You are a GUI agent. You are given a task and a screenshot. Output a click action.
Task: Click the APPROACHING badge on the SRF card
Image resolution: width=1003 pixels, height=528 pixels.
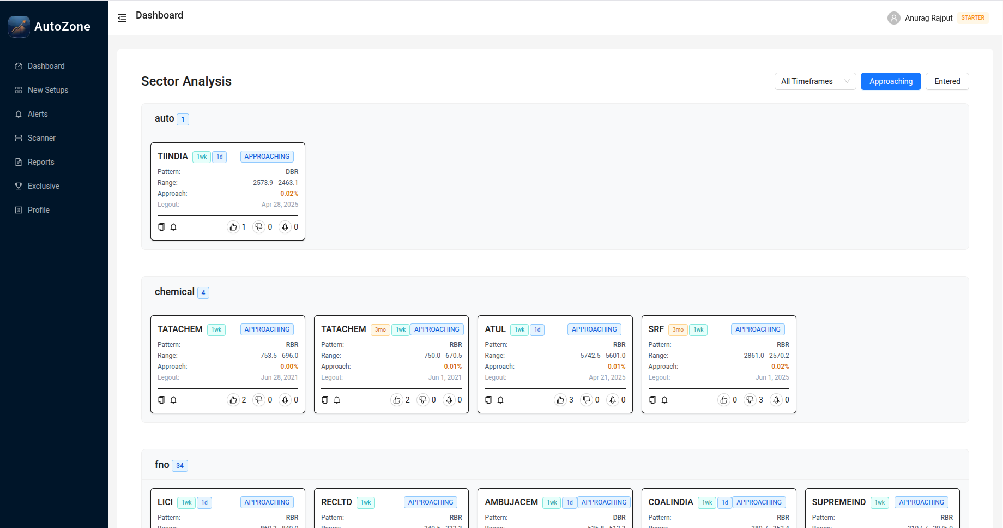pyautogui.click(x=758, y=329)
